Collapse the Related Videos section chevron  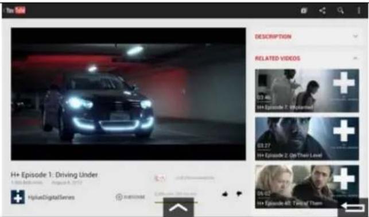pos(355,58)
